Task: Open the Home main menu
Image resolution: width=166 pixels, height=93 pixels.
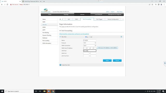Action: pos(50,14)
